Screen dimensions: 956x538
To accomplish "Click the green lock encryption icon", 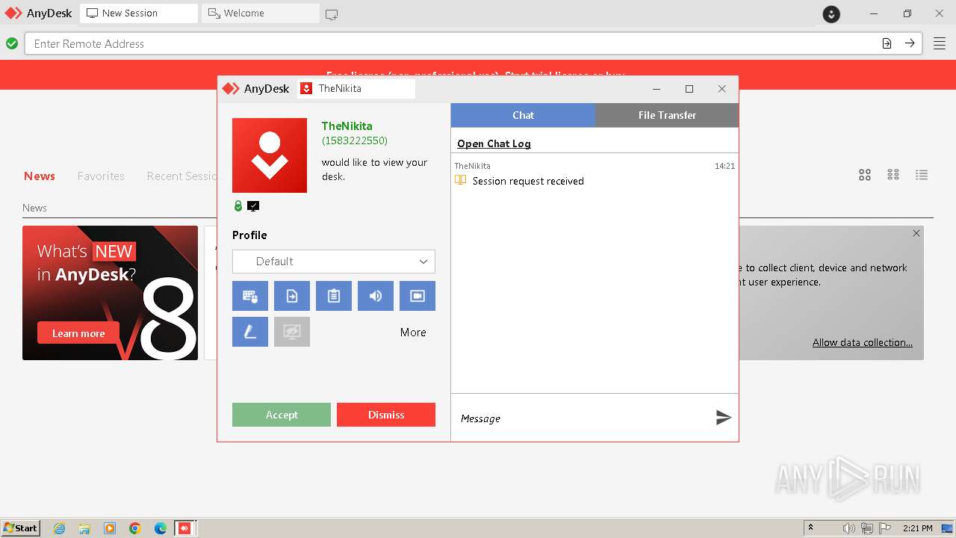I will 238,206.
